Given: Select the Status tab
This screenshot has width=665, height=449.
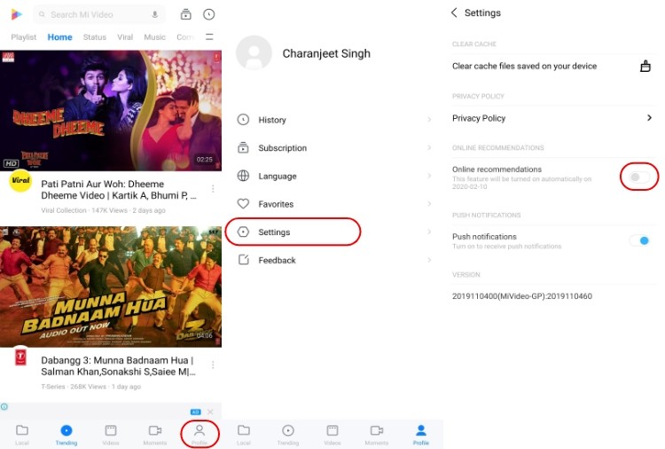Looking at the screenshot, I should point(94,37).
